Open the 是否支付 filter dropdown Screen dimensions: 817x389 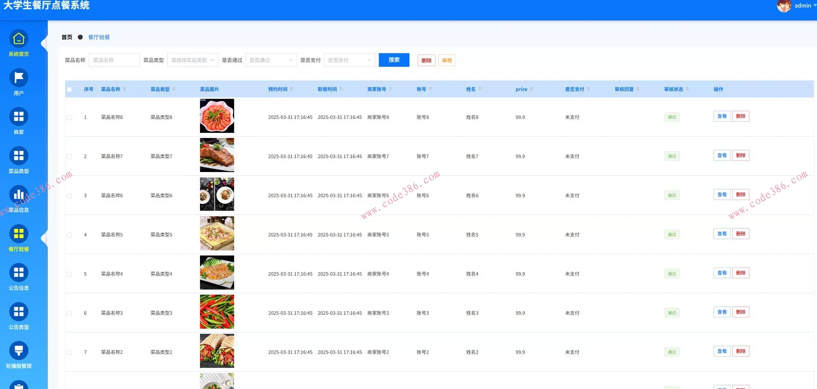[x=350, y=60]
